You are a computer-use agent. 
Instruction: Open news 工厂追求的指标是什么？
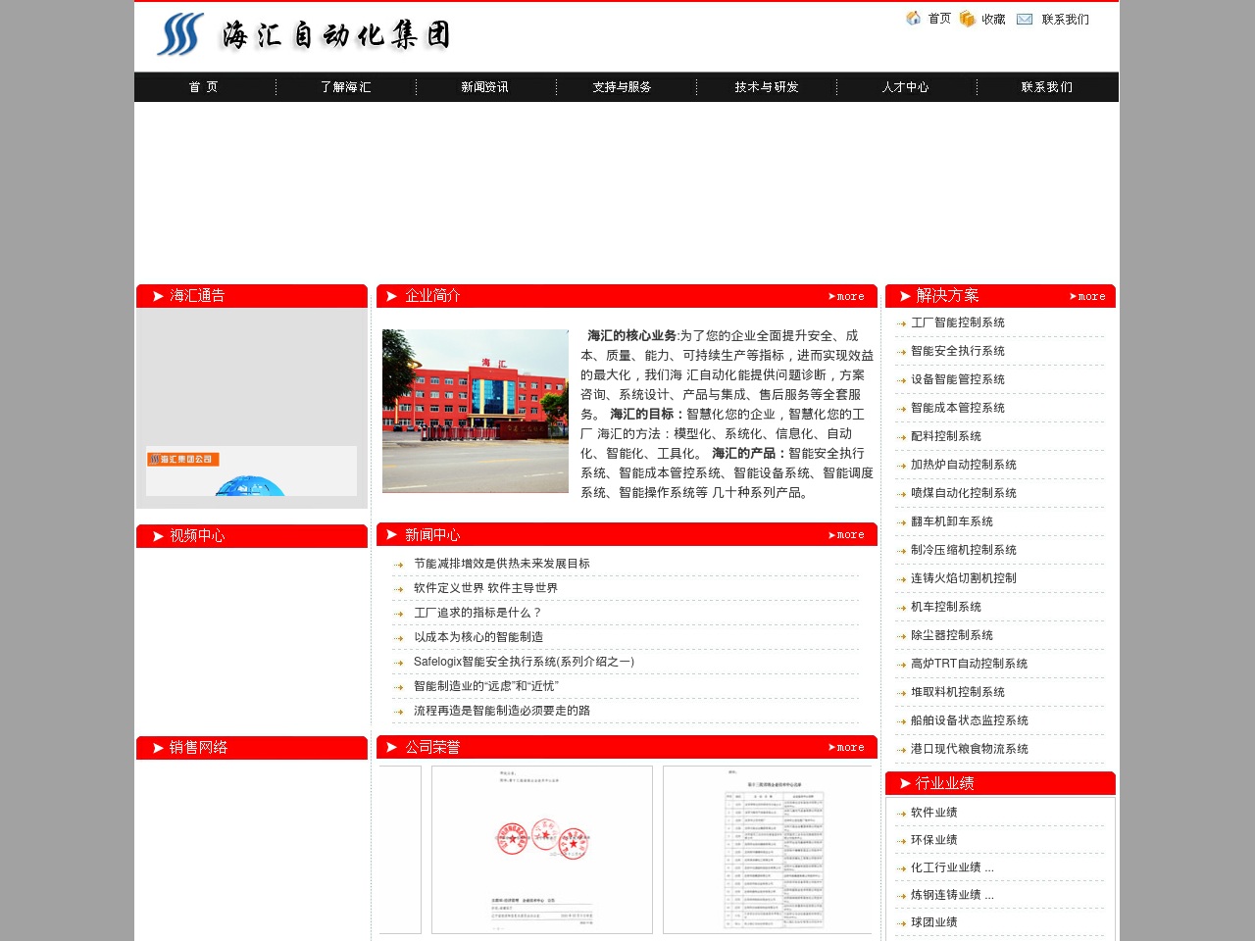tap(477, 613)
